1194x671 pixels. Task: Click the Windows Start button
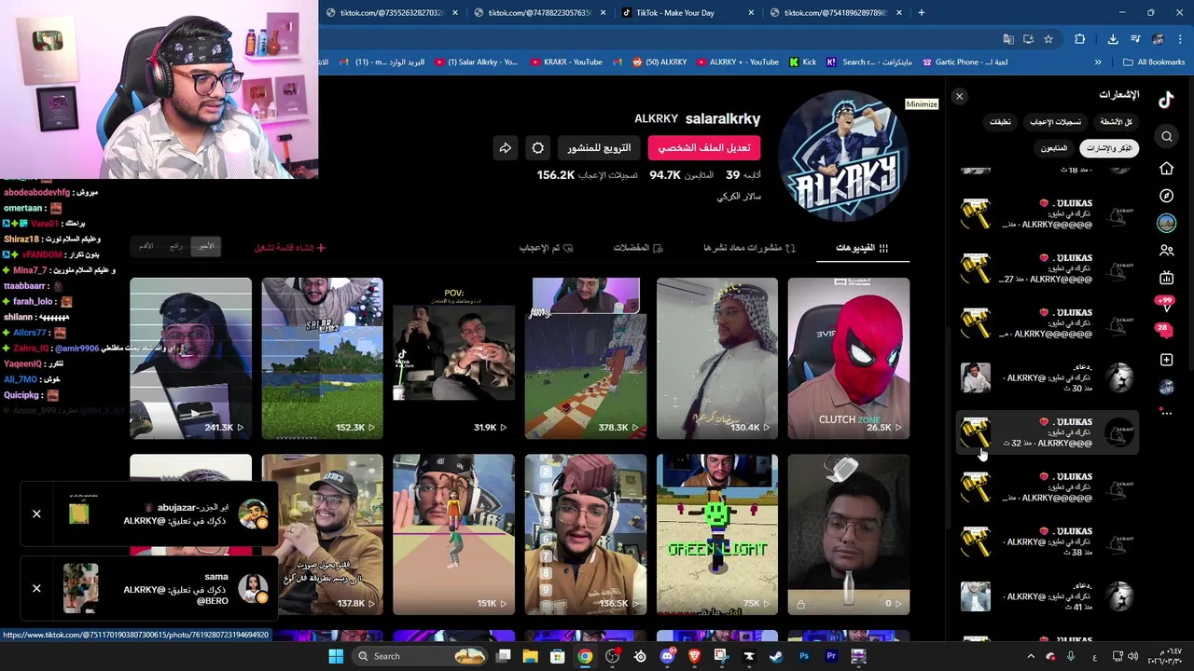(x=336, y=656)
